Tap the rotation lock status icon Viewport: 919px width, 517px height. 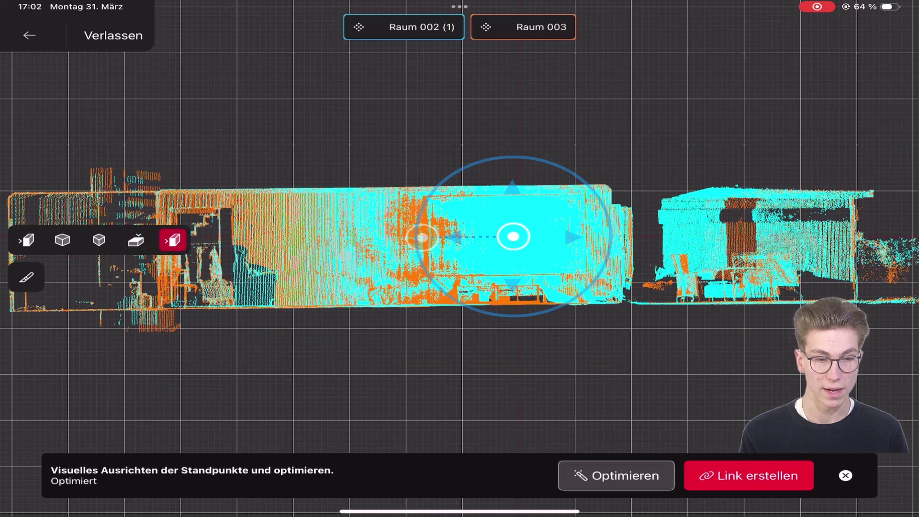pyautogui.click(x=846, y=7)
